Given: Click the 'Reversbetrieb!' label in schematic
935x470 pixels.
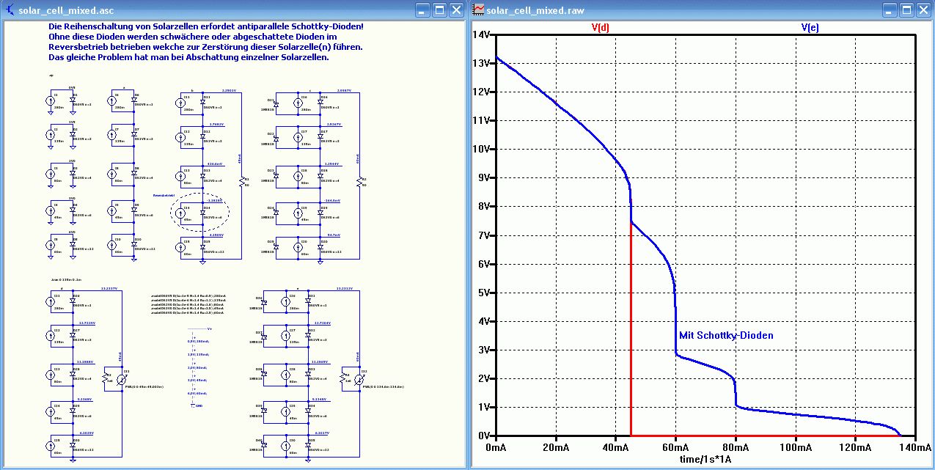Looking at the screenshot, I should click(x=163, y=196).
